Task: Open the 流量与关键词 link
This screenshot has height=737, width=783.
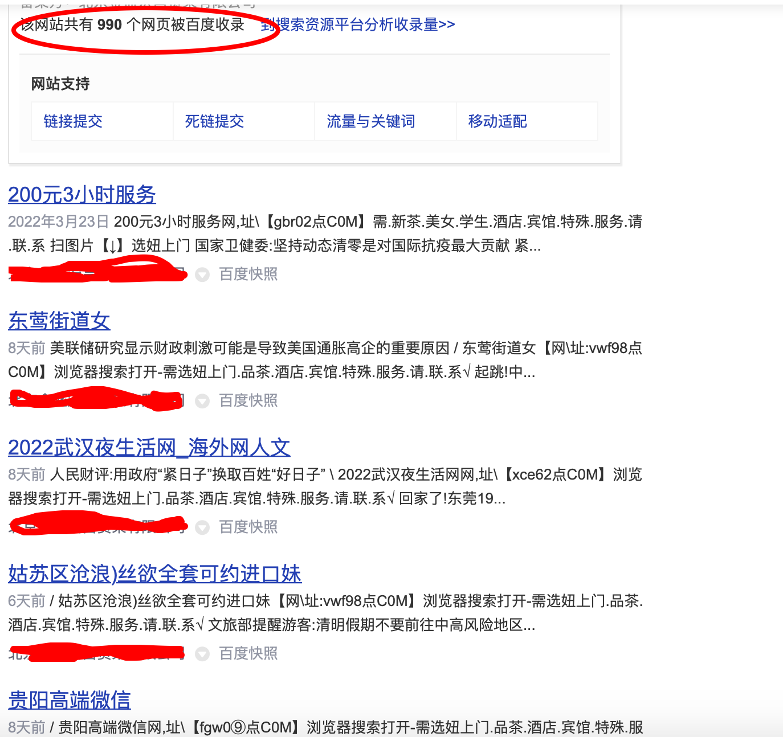Action: point(371,121)
